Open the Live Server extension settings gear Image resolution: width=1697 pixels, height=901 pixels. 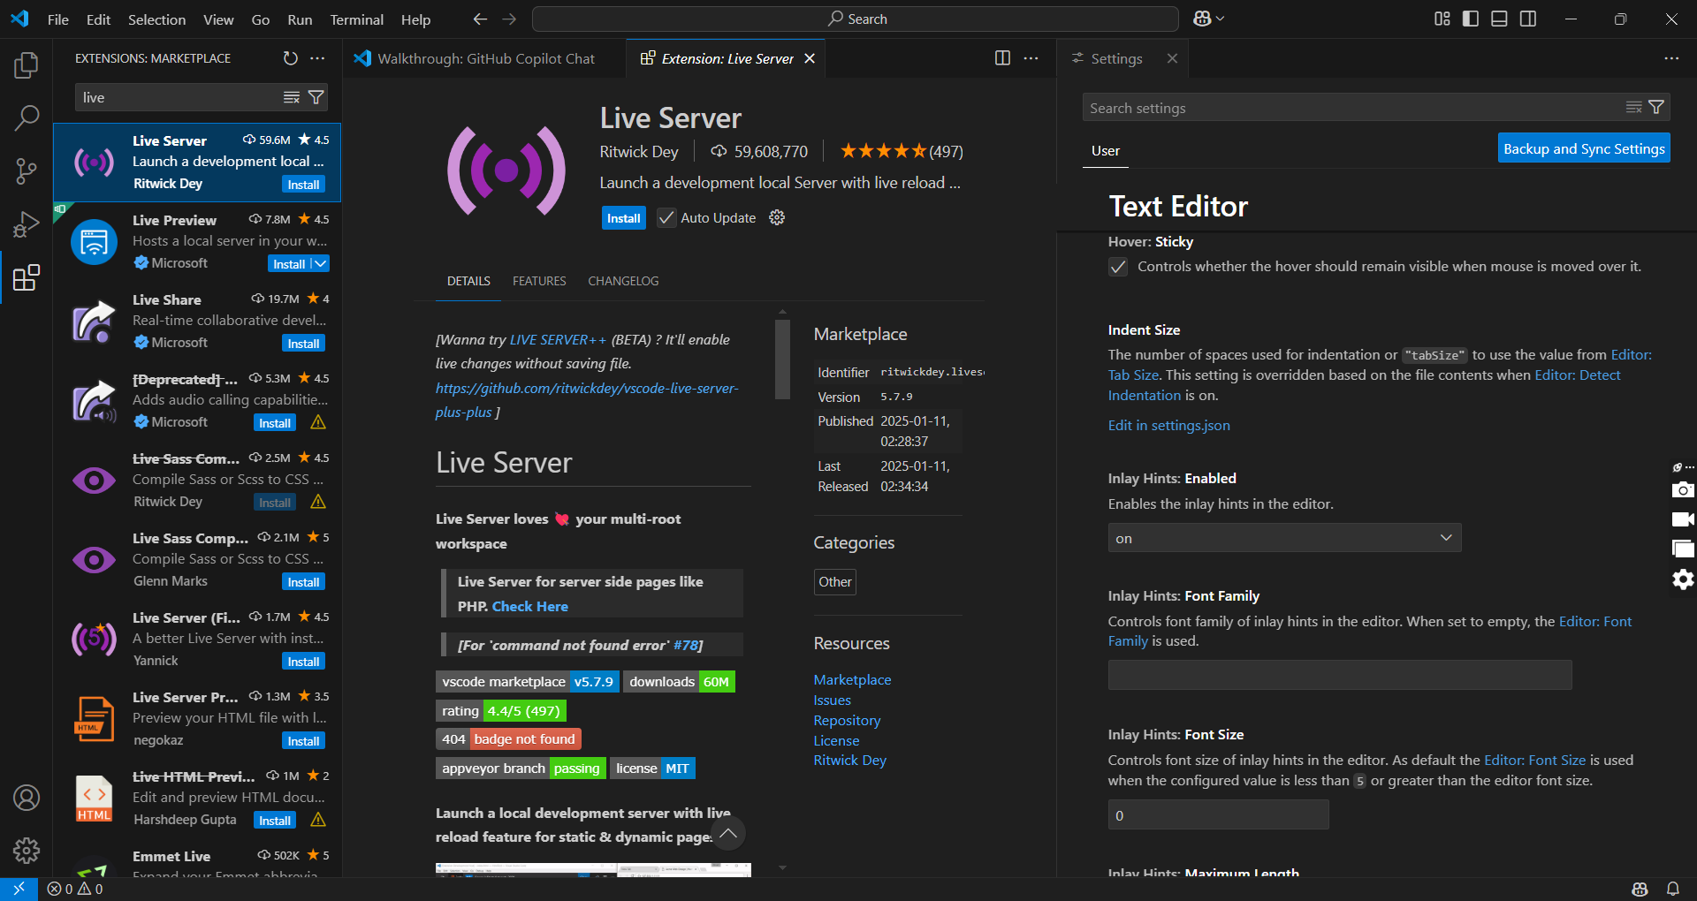pyautogui.click(x=777, y=217)
